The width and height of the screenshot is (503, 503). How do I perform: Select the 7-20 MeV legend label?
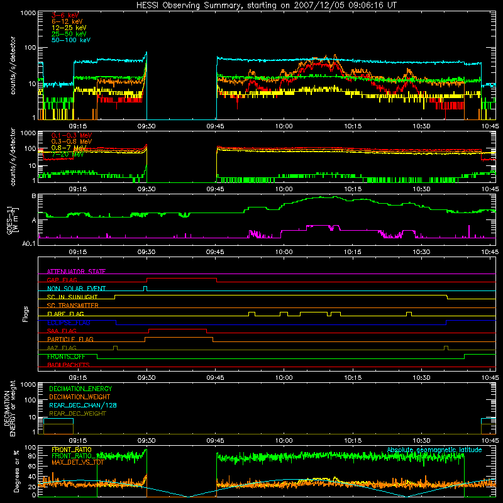click(x=67, y=154)
